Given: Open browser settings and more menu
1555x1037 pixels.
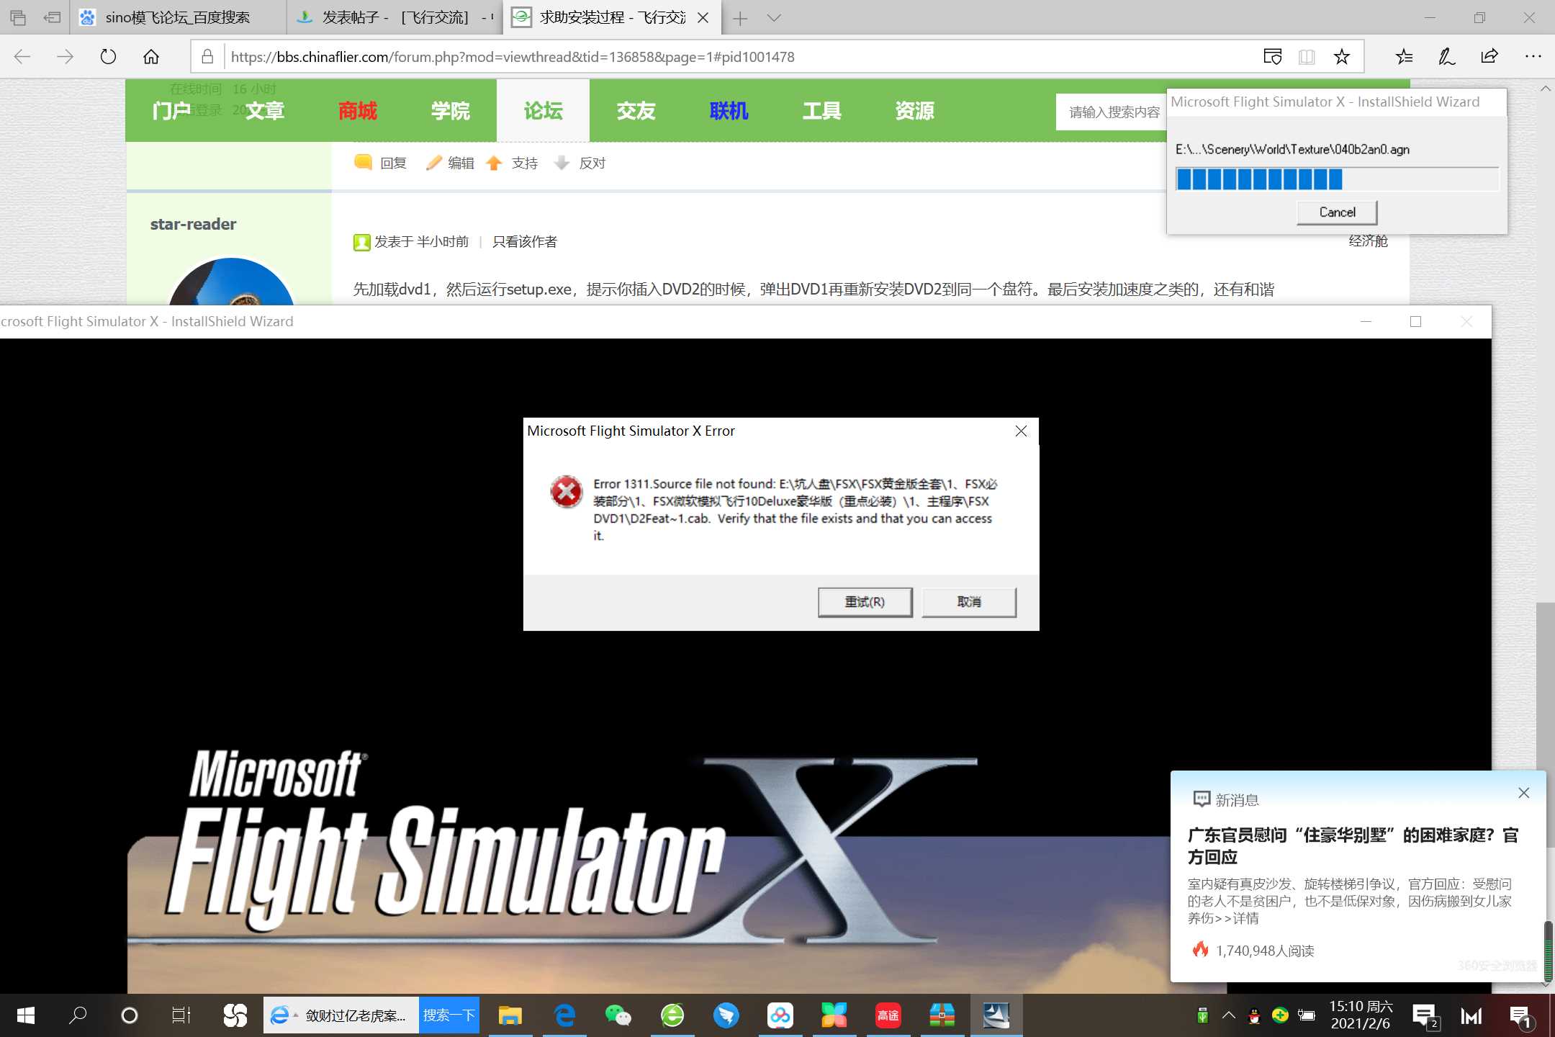Looking at the screenshot, I should pyautogui.click(x=1533, y=57).
